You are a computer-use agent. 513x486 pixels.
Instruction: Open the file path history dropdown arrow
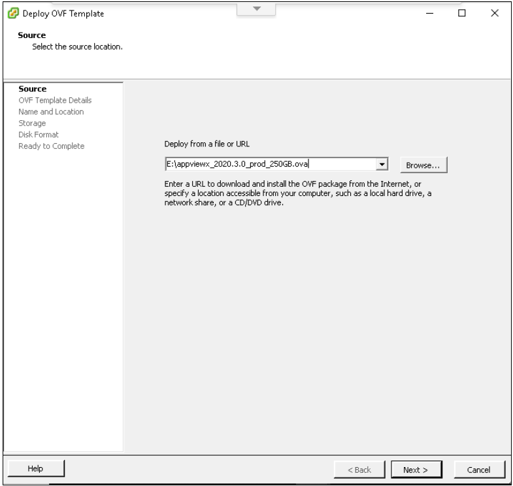382,164
